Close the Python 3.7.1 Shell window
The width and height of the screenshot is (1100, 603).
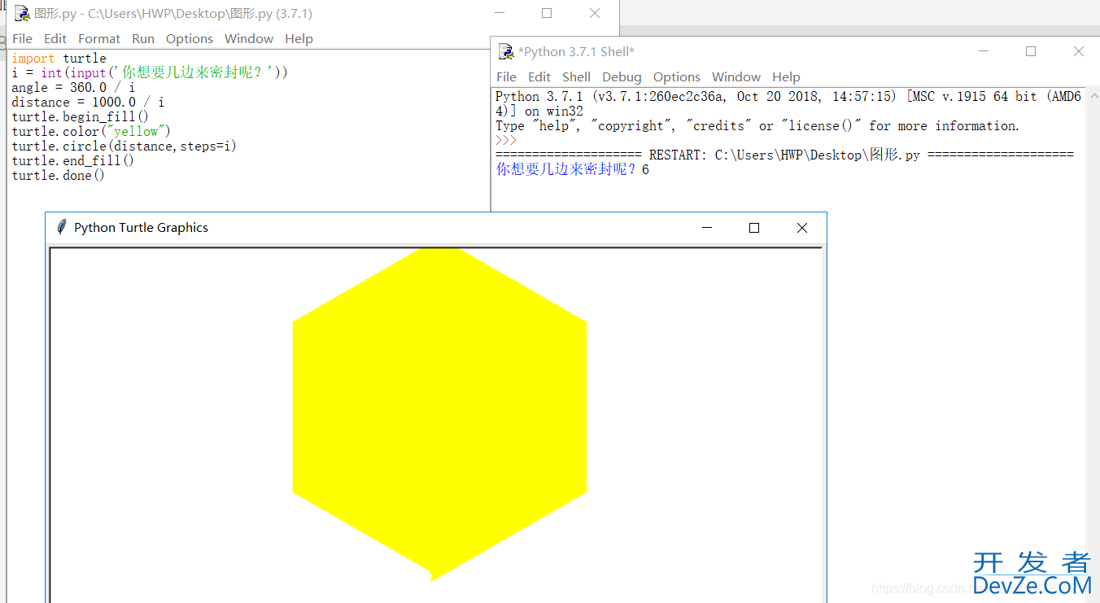[1079, 51]
